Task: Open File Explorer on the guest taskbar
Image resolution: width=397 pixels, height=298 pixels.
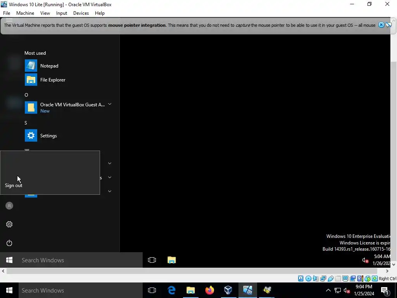Action: point(172,260)
